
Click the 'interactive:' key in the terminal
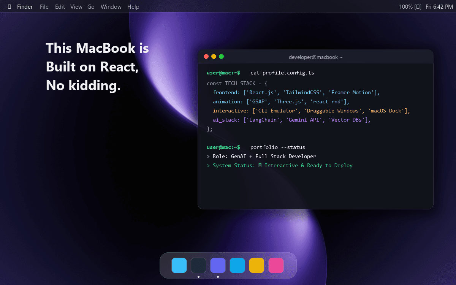[x=231, y=111]
